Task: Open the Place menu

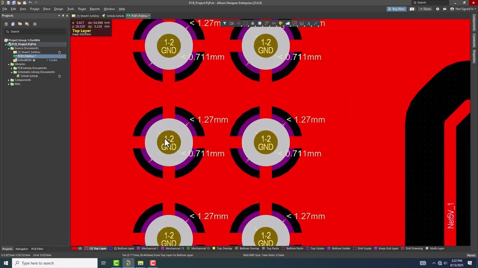Action: point(47,9)
